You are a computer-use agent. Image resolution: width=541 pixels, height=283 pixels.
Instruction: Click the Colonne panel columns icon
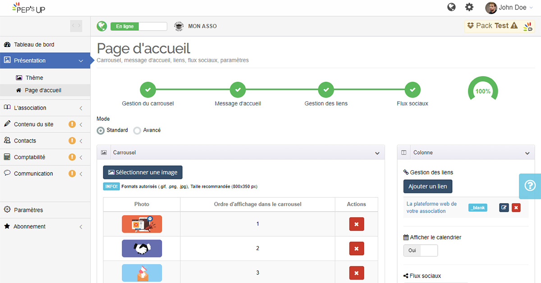(404, 153)
